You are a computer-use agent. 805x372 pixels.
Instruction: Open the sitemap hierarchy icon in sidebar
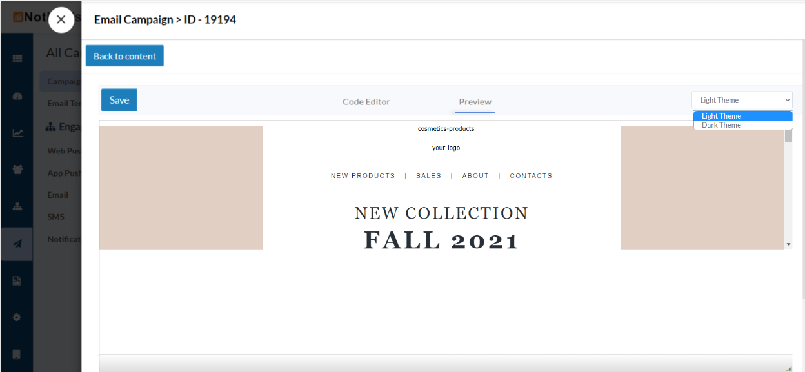pos(17,207)
